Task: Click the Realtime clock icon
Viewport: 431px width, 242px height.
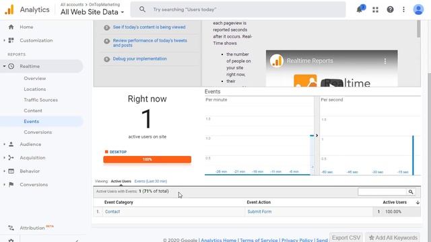Action: tap(11, 66)
